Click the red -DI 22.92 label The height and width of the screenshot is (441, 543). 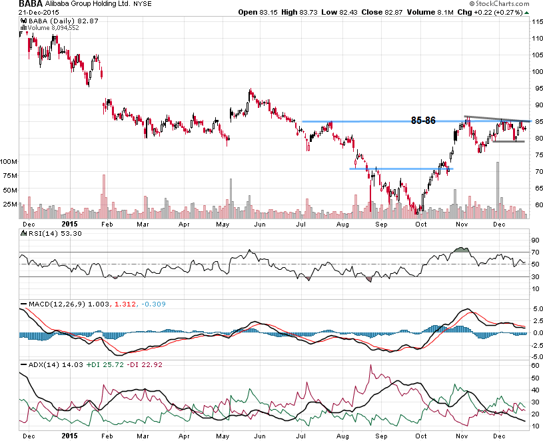pos(145,365)
